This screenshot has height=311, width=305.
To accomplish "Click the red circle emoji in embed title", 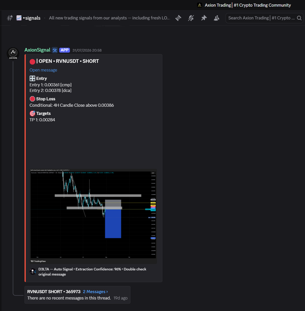I will pyautogui.click(x=32, y=62).
